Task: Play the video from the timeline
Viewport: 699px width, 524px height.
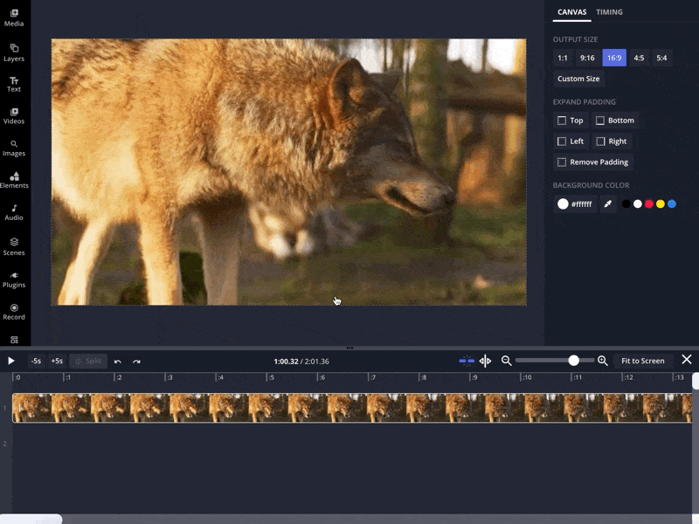Action: tap(11, 361)
